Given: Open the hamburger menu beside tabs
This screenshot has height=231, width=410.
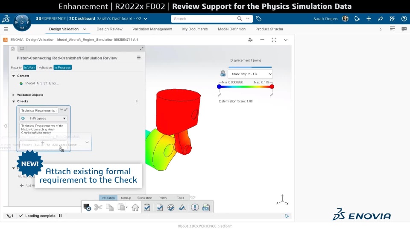Looking at the screenshot, I should pos(6,29).
